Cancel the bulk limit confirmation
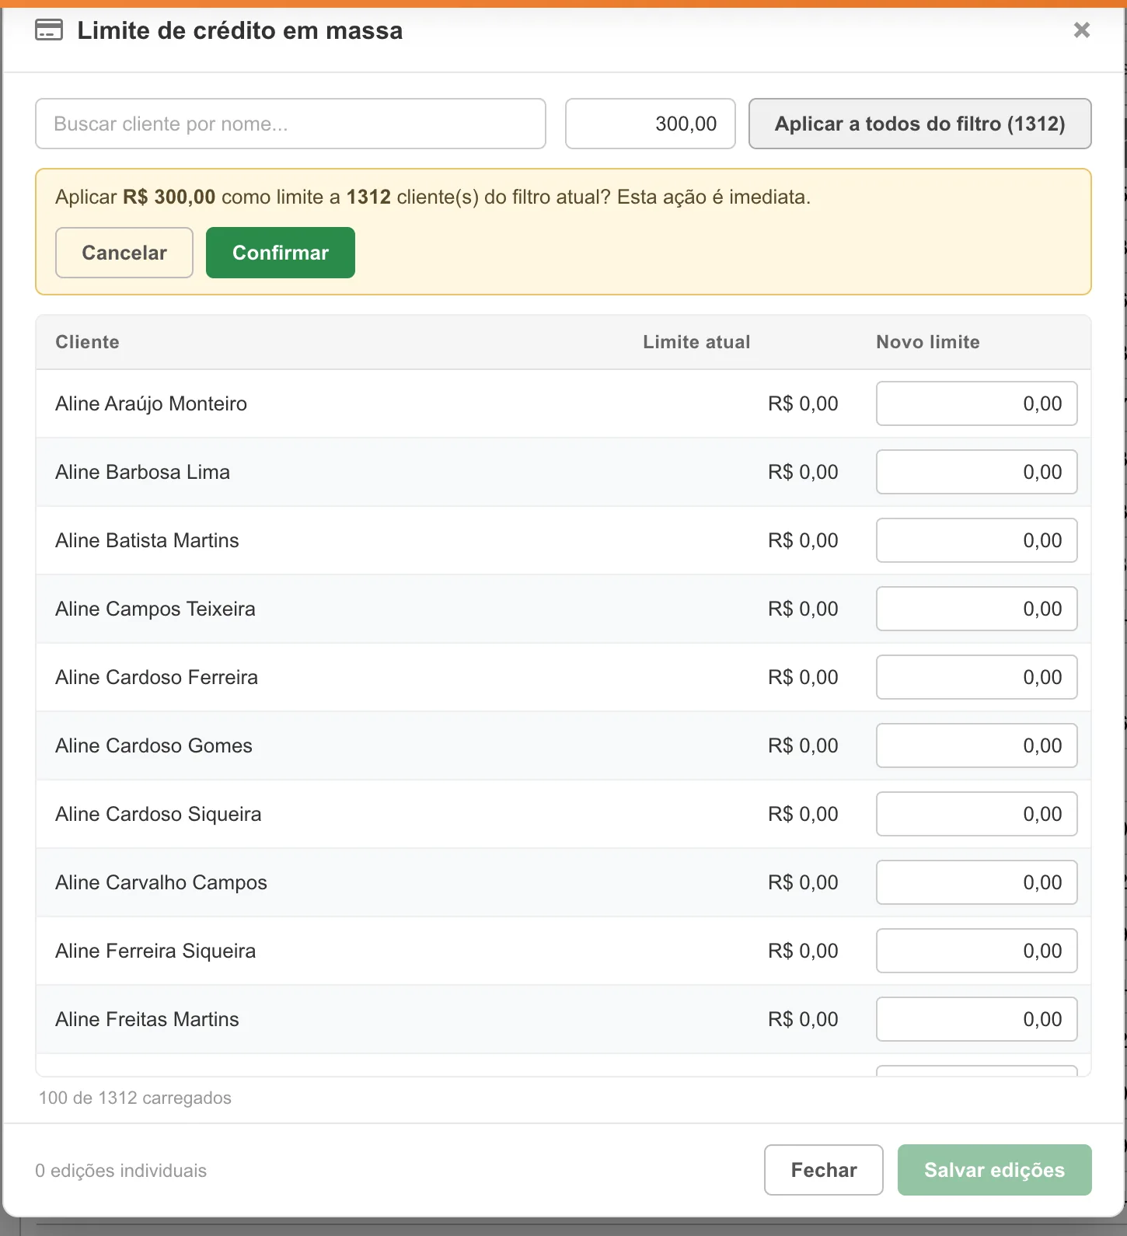The height and width of the screenshot is (1236, 1127). 124,253
